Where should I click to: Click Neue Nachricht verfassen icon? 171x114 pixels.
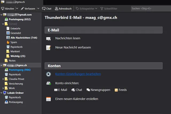[48, 48]
